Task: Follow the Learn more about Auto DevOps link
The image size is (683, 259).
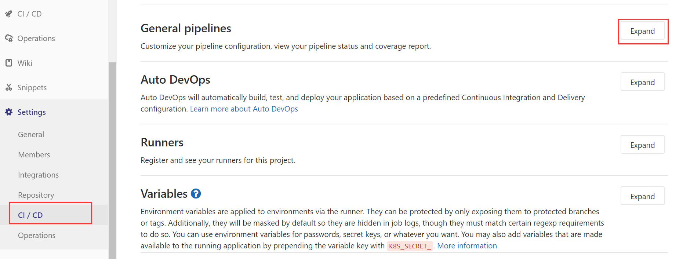Action: tap(244, 109)
